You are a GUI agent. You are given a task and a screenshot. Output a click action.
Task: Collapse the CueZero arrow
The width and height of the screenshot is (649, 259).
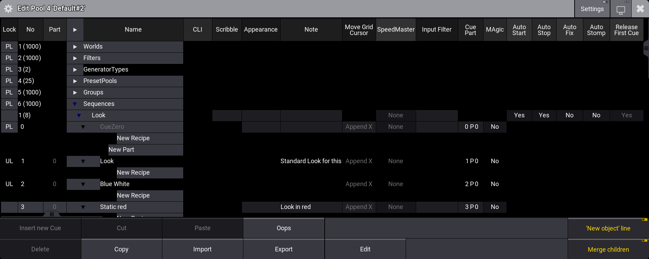click(83, 127)
